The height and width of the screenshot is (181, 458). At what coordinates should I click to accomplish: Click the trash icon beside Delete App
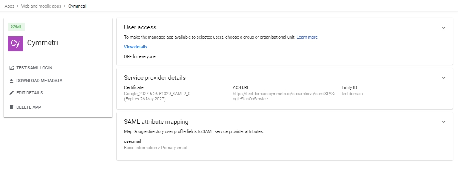(x=12, y=107)
